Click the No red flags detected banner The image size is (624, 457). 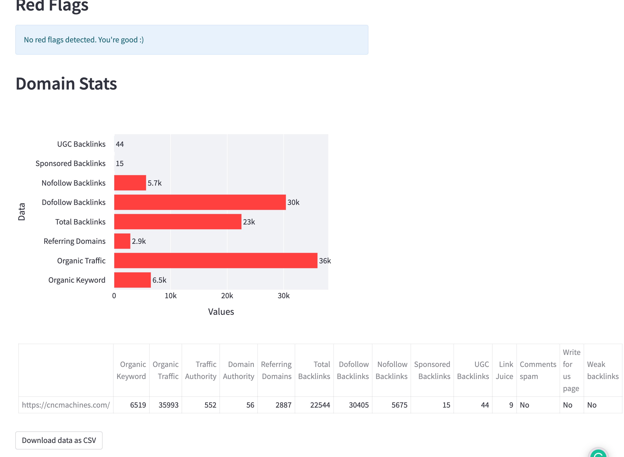pyautogui.click(x=192, y=40)
